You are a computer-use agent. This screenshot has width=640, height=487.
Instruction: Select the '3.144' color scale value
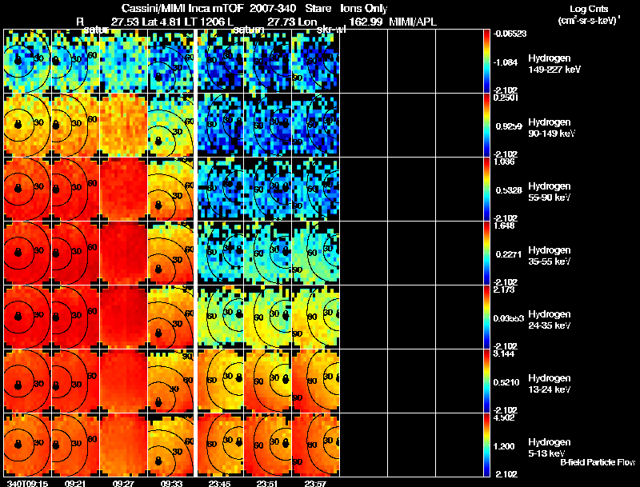coord(504,353)
